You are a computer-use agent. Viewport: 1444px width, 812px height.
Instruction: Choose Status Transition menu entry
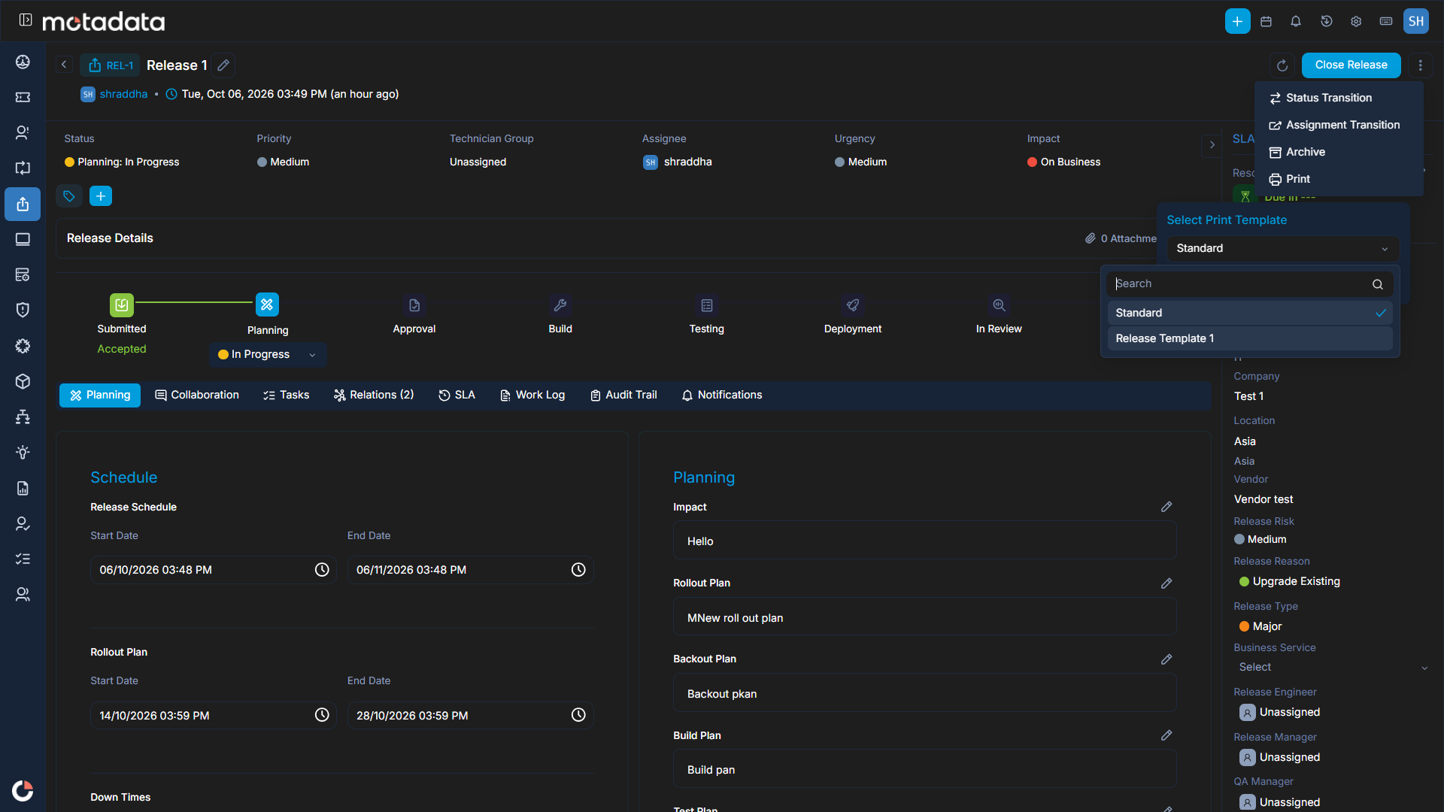pos(1321,98)
